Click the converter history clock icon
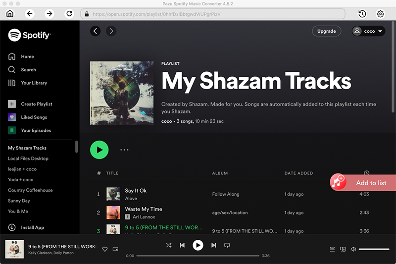This screenshot has width=396, height=264. pos(362,14)
